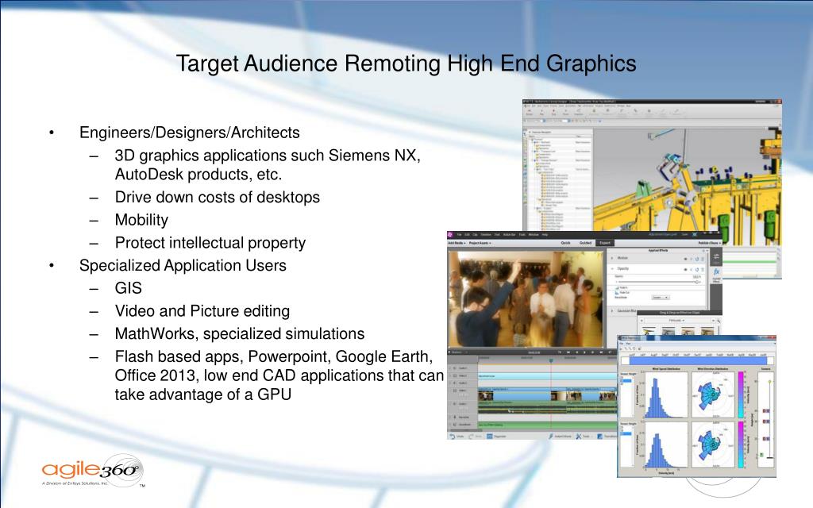Select highlighted item in top Sensor Height list

click(626, 381)
